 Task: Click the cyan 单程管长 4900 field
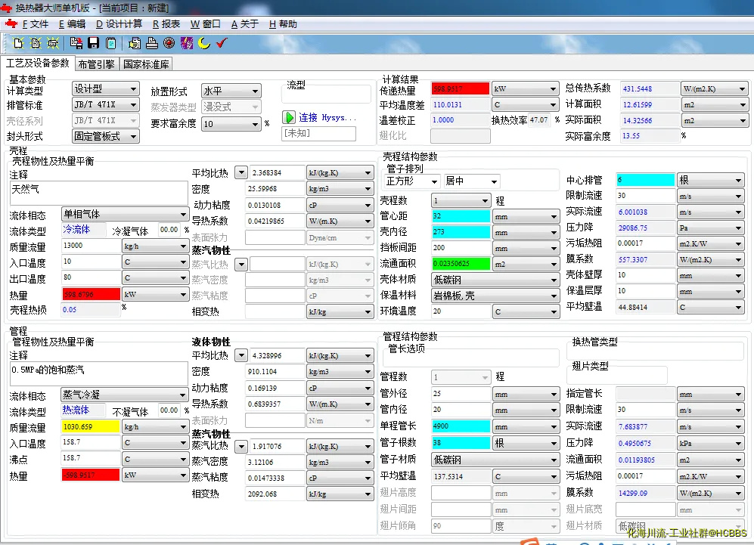point(461,426)
